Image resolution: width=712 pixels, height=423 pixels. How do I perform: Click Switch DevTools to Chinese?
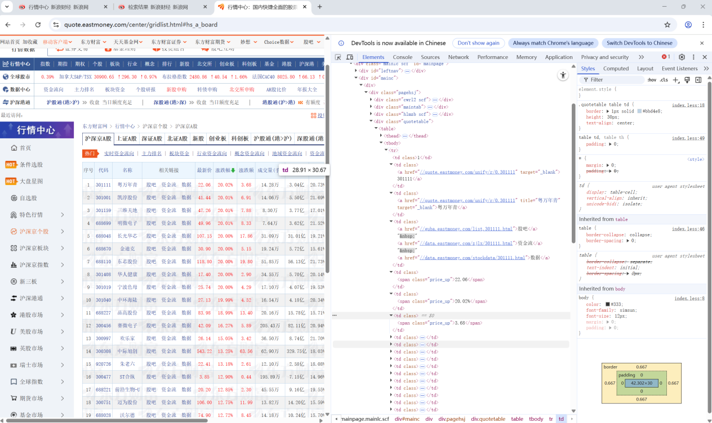point(639,43)
